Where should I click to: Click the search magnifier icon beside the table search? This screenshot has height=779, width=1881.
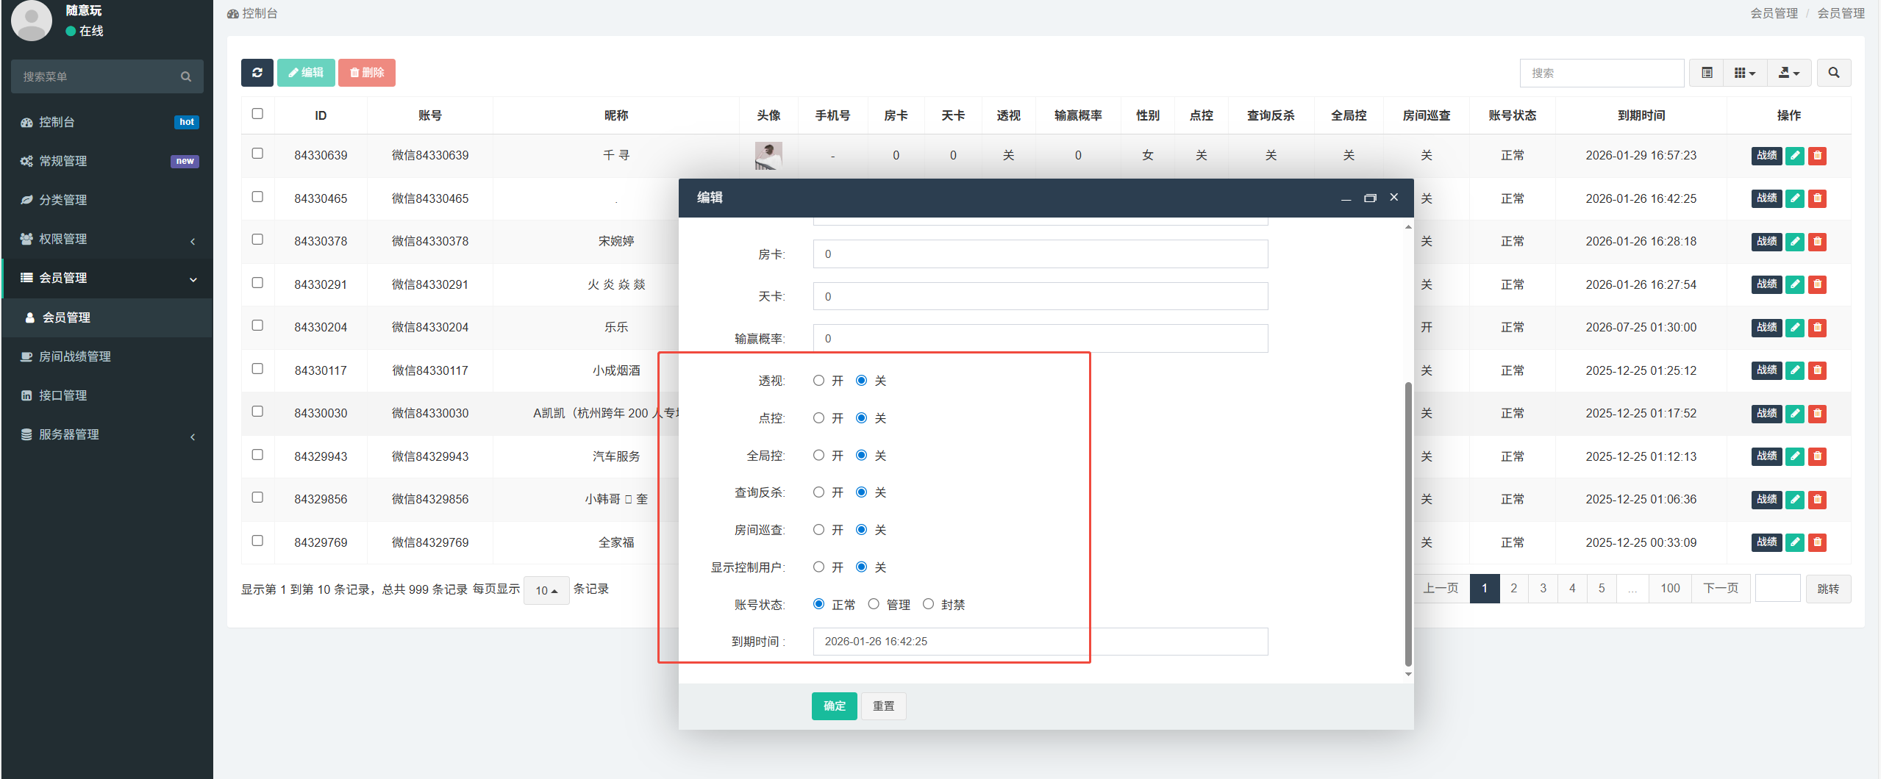(x=1833, y=73)
